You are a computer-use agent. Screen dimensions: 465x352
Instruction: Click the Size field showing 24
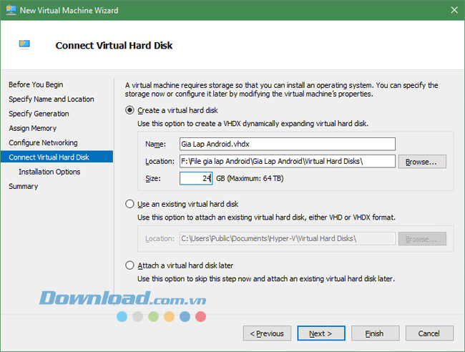pos(196,179)
